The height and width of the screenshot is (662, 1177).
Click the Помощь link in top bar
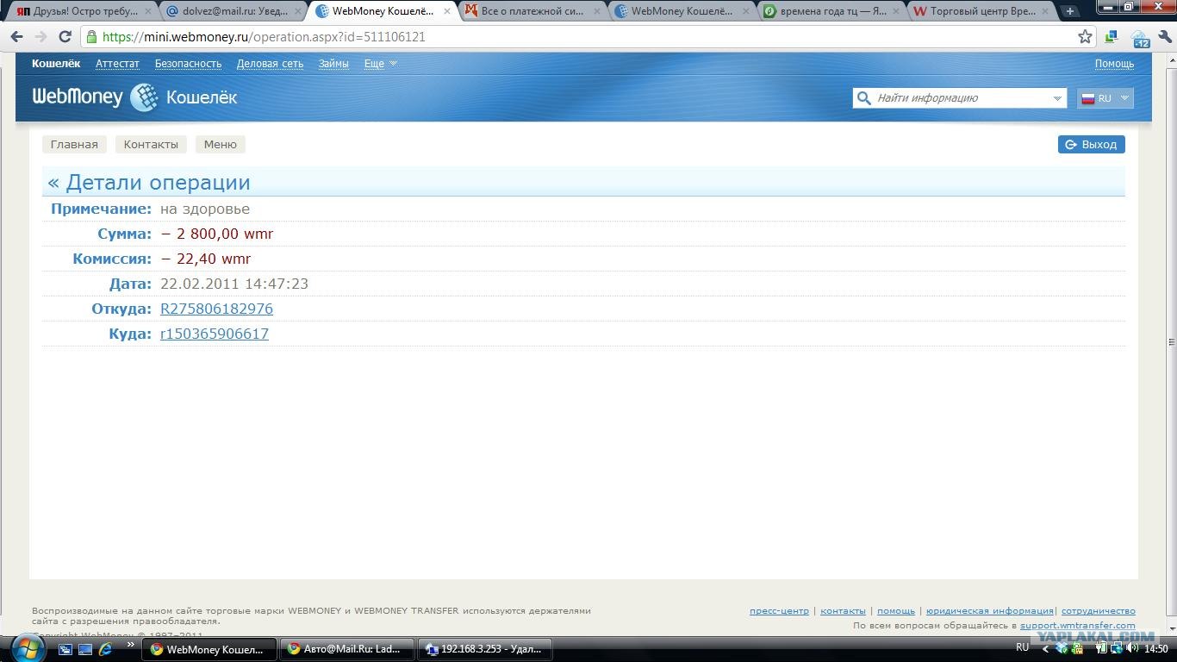click(1114, 64)
